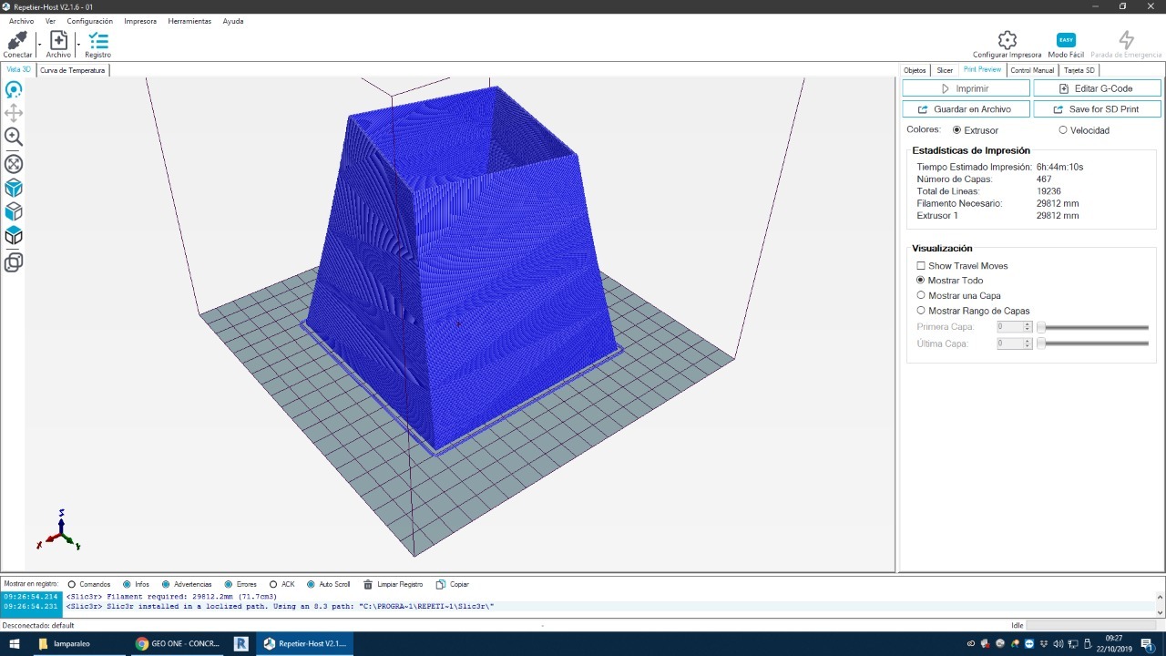Switch to Control Manual tab

pos(1032,70)
